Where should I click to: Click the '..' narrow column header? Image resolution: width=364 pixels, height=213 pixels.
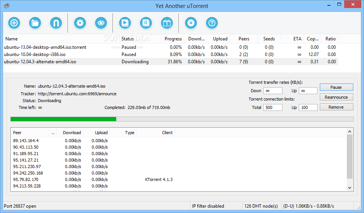pos(53,133)
